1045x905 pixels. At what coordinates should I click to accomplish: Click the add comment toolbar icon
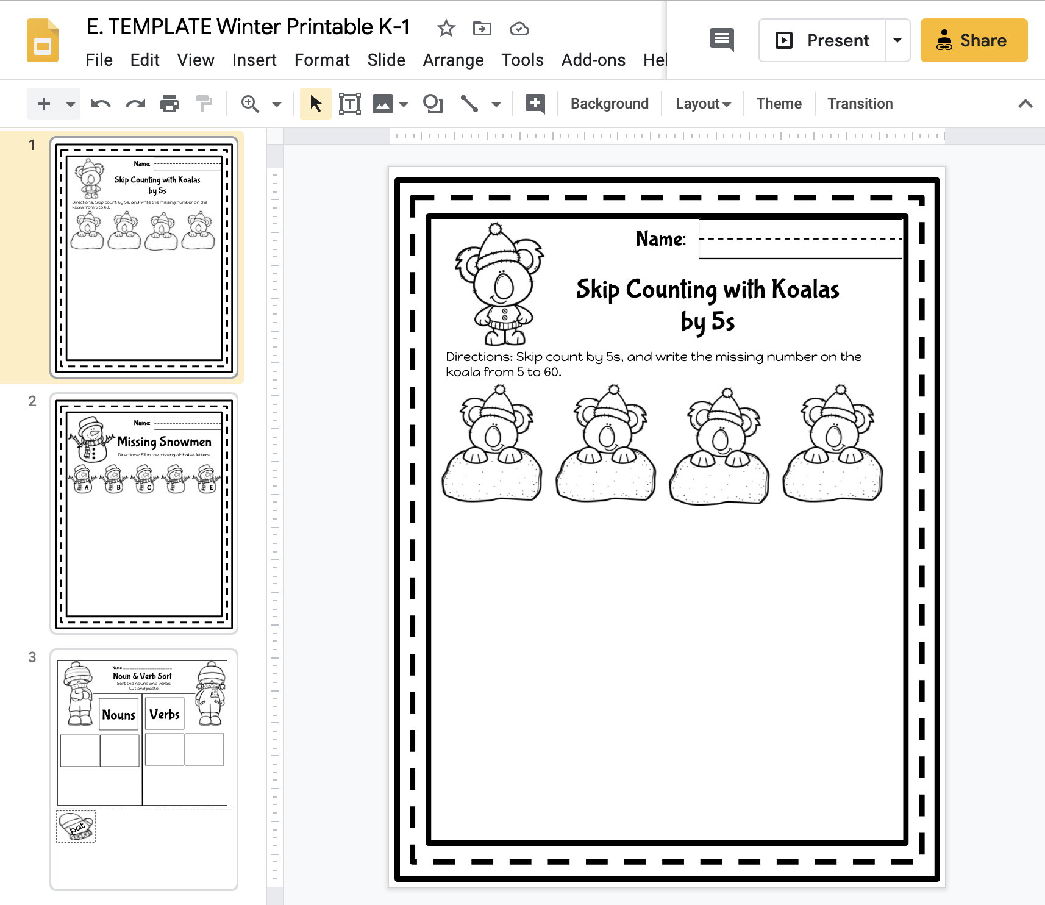tap(535, 104)
